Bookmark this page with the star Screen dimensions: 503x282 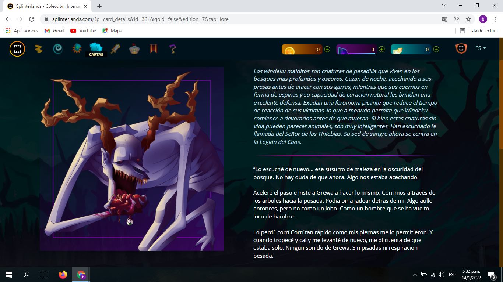pos(468,19)
